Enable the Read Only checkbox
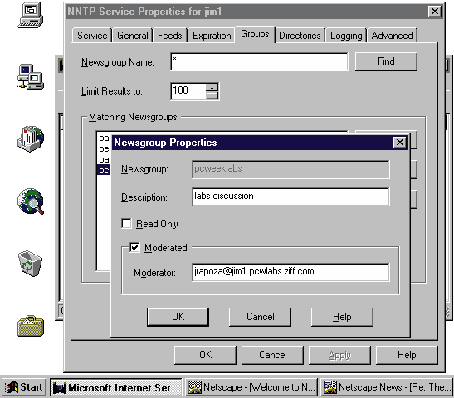The height and width of the screenshot is (398, 454). 126,224
